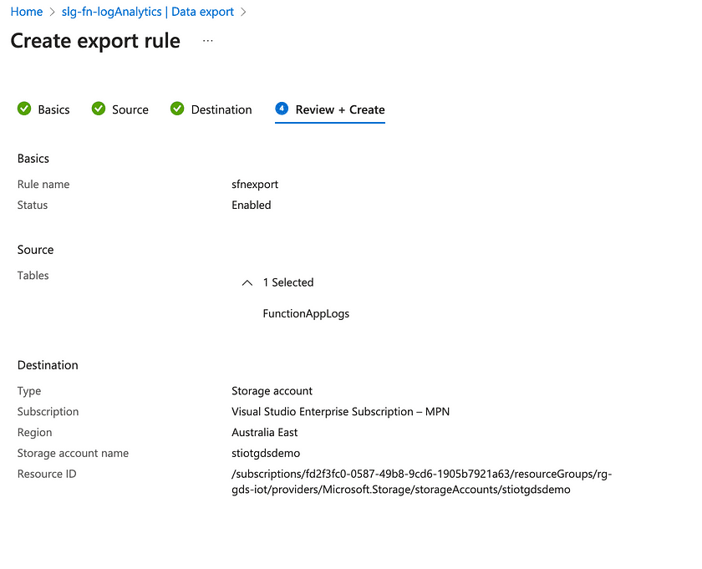Open slg-fn-logAnalytics Data export breadcrumb link
Viewport: 702px width, 569px height.
148,13
